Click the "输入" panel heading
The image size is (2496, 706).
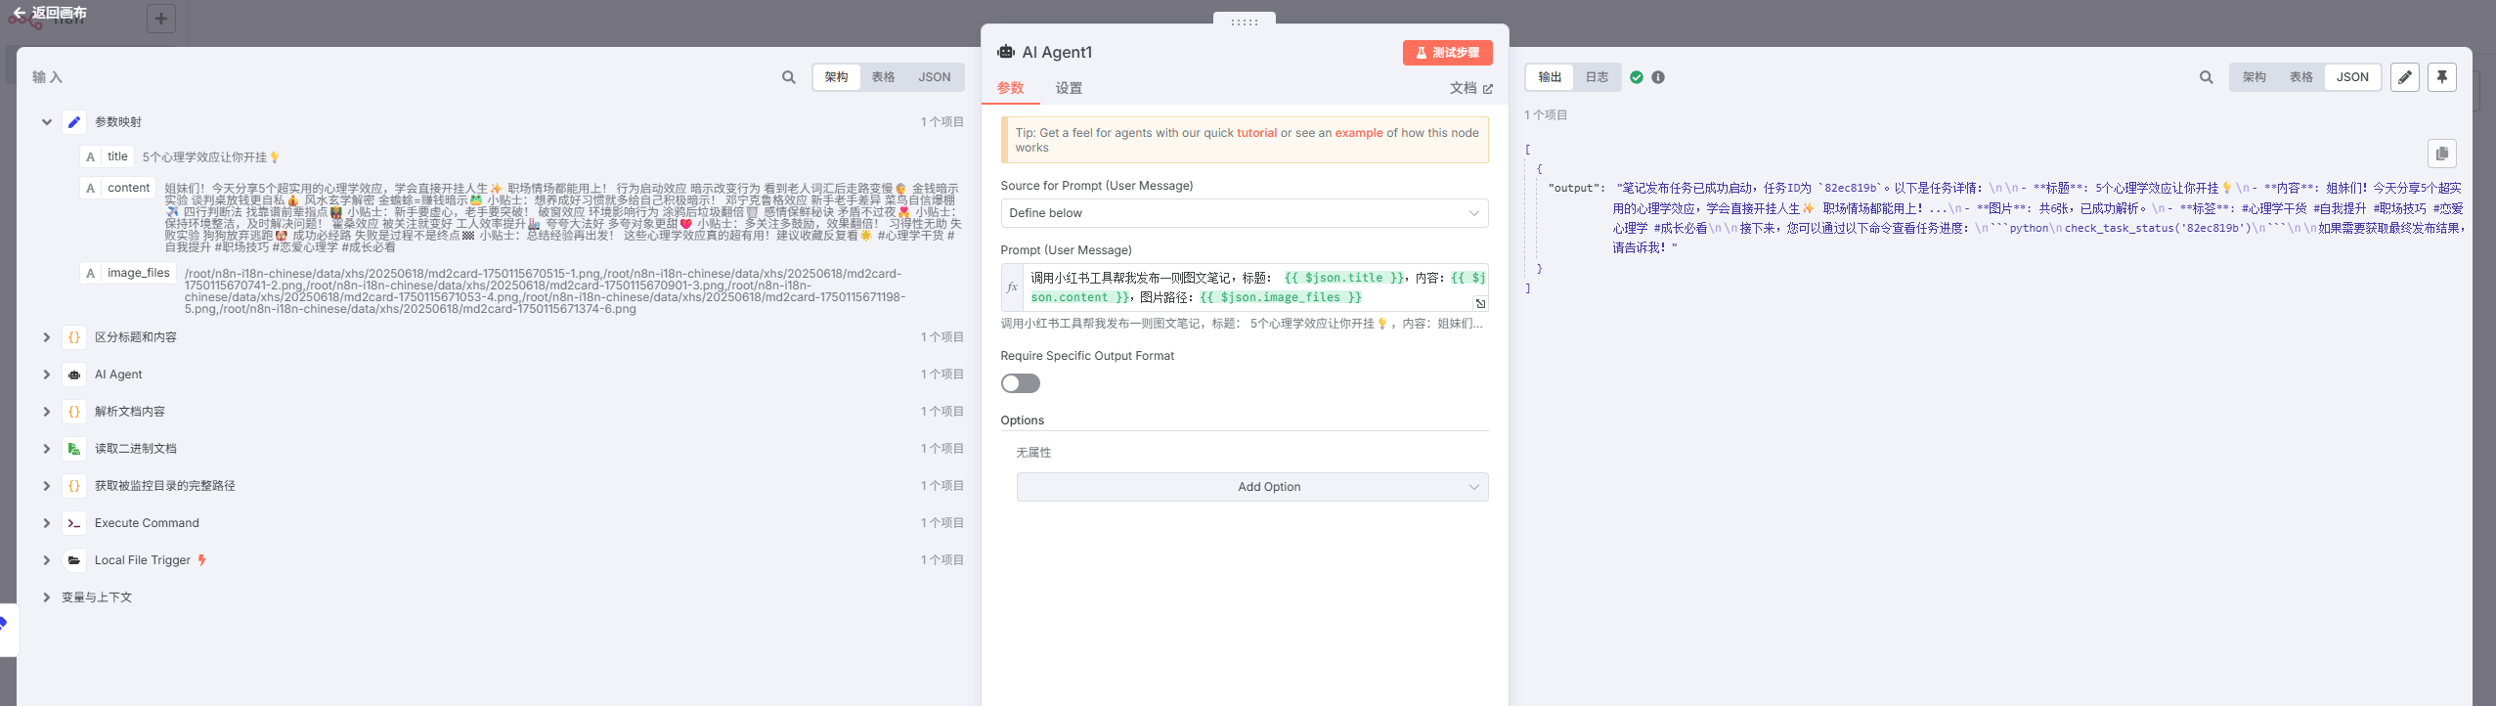click(47, 77)
